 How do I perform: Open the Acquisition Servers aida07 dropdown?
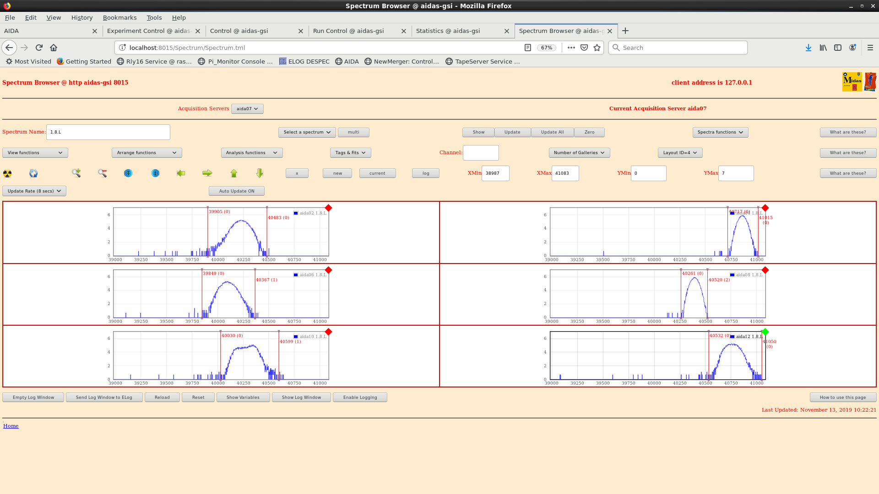click(x=247, y=109)
